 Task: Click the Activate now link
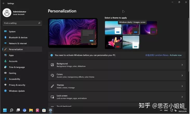(x=175, y=55)
